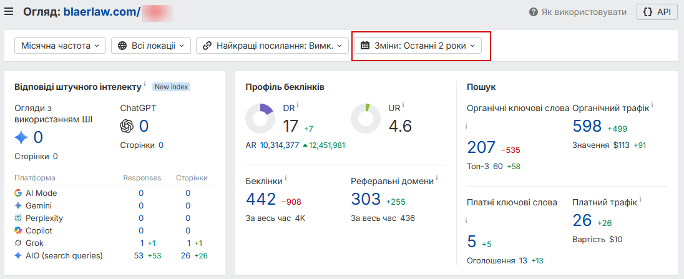
Task: Click the 'Платформа' column header
Action: point(35,178)
